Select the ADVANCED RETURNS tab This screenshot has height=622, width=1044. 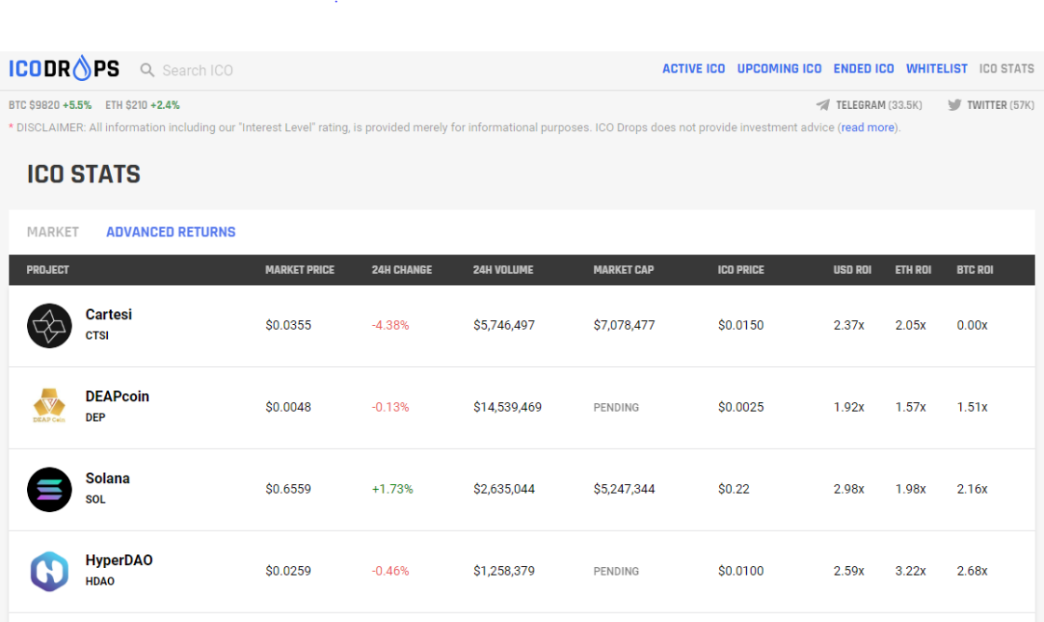(x=170, y=231)
